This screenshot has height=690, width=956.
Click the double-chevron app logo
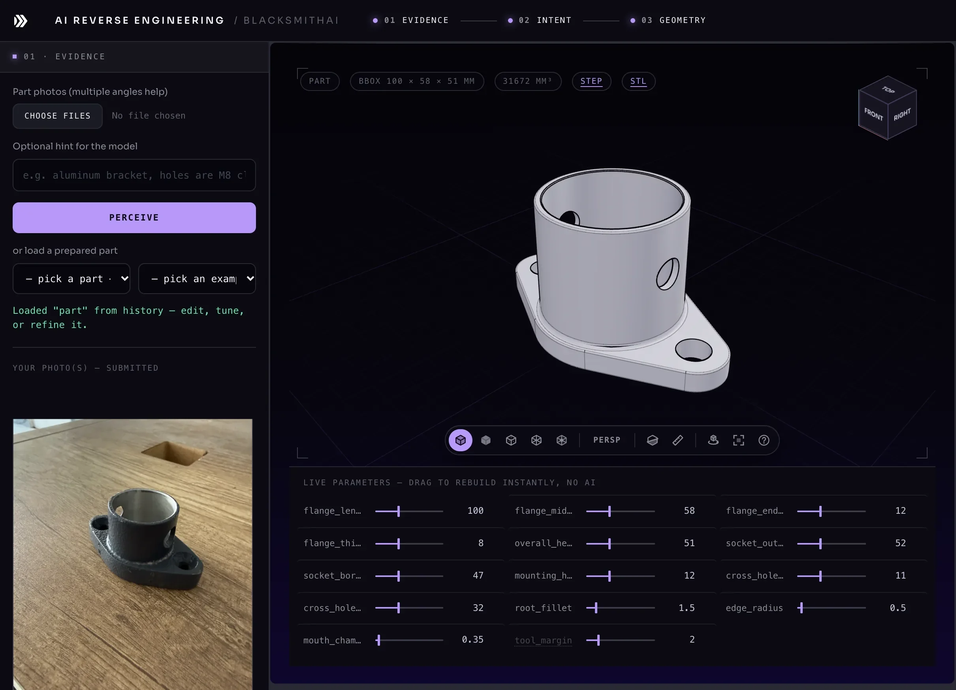click(x=21, y=21)
